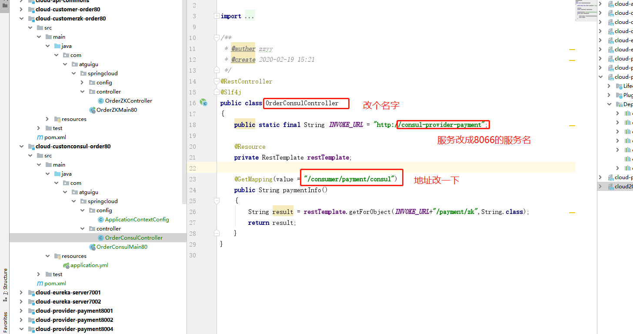633x334 pixels.
Task: Expand the config package in cloud-customerzk-order80
Action: point(82,83)
